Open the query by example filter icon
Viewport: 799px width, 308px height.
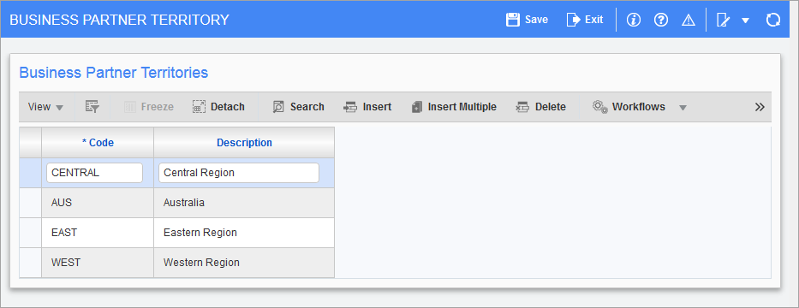[92, 107]
